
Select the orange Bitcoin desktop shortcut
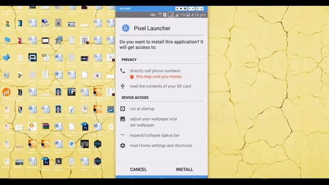32,126
